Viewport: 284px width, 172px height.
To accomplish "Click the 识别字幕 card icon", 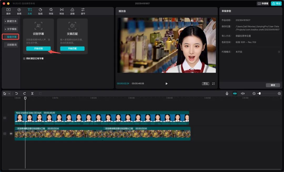I will [x=38, y=26].
